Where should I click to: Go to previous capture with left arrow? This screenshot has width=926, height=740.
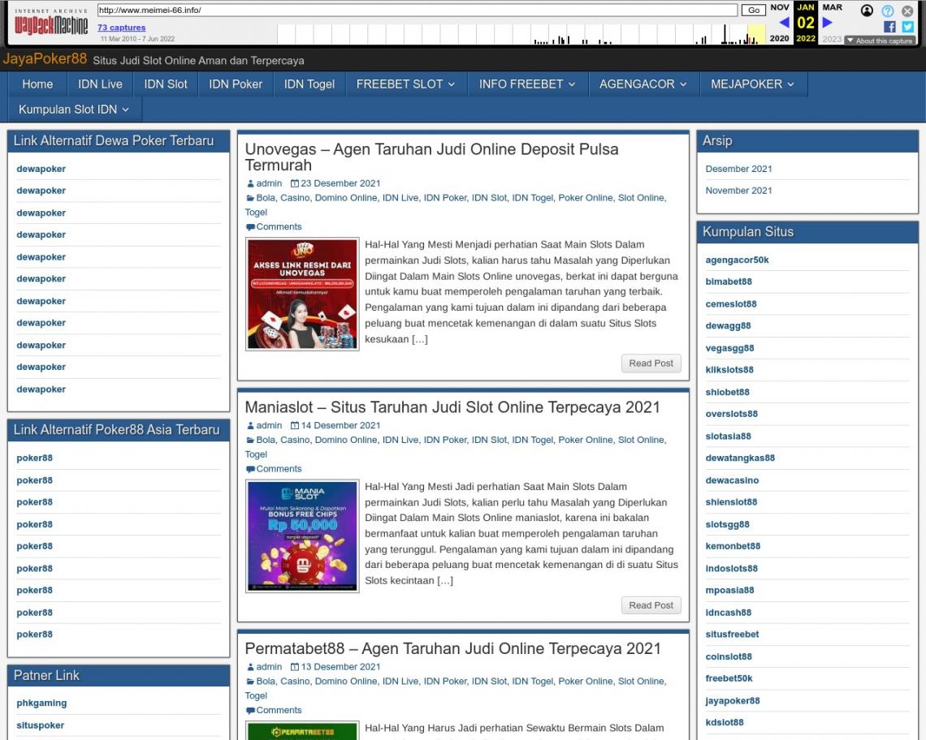[785, 23]
